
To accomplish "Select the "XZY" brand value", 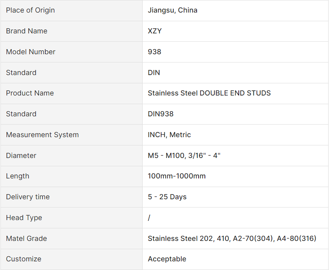I will point(154,31).
